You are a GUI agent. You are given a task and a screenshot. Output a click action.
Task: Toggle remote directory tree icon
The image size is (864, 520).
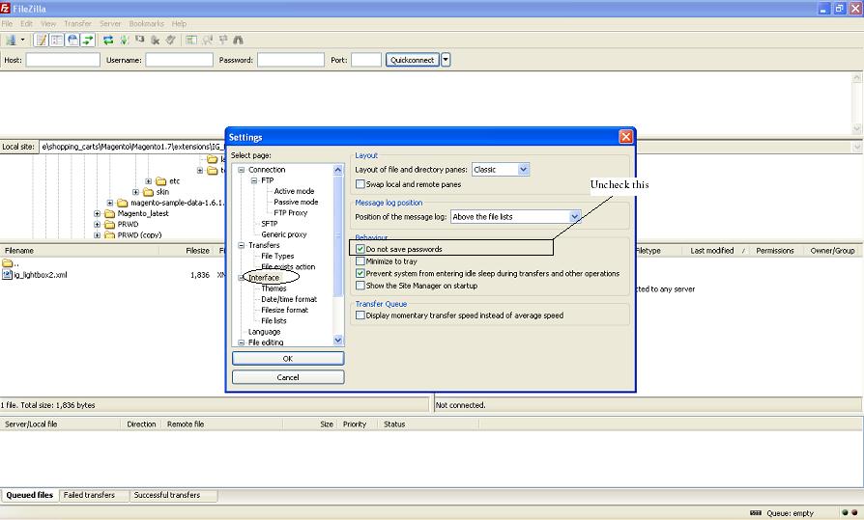pyautogui.click(x=72, y=40)
